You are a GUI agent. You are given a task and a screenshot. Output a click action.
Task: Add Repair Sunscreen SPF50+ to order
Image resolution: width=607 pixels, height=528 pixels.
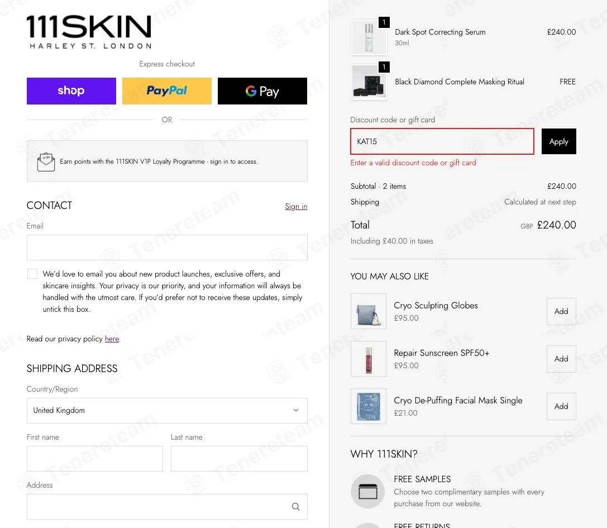pyautogui.click(x=561, y=359)
